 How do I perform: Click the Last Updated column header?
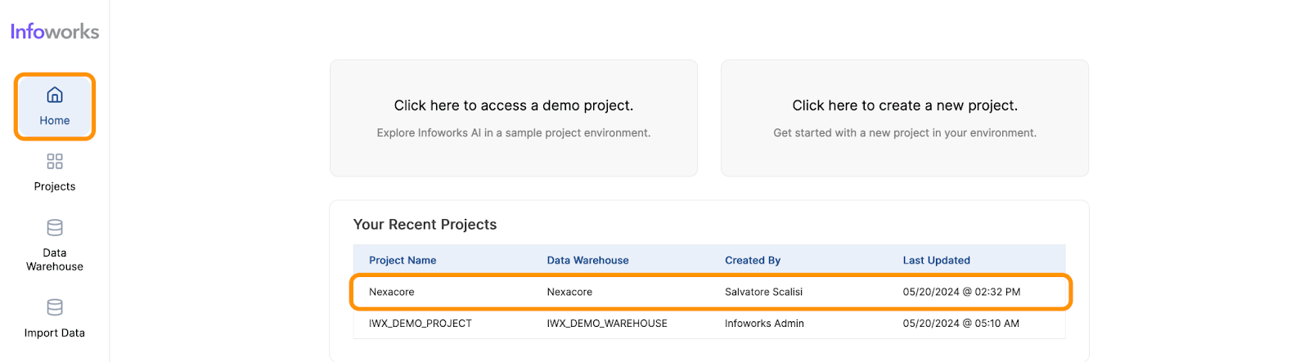coord(937,261)
